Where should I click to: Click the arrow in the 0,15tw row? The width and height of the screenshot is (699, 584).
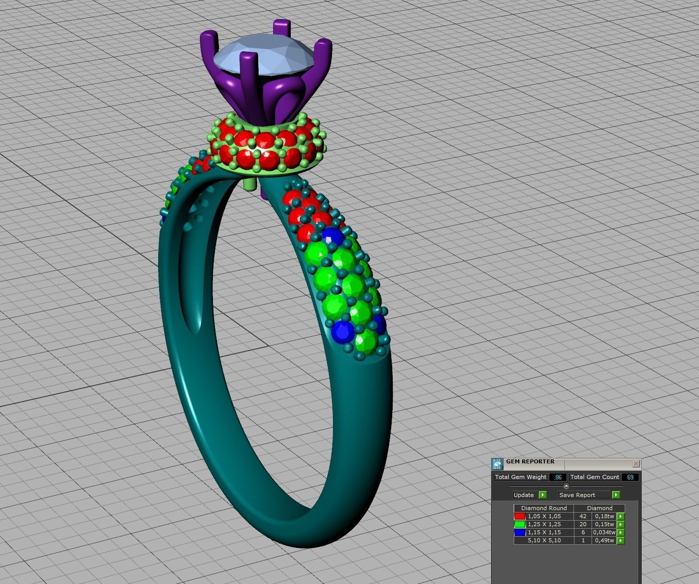click(621, 524)
